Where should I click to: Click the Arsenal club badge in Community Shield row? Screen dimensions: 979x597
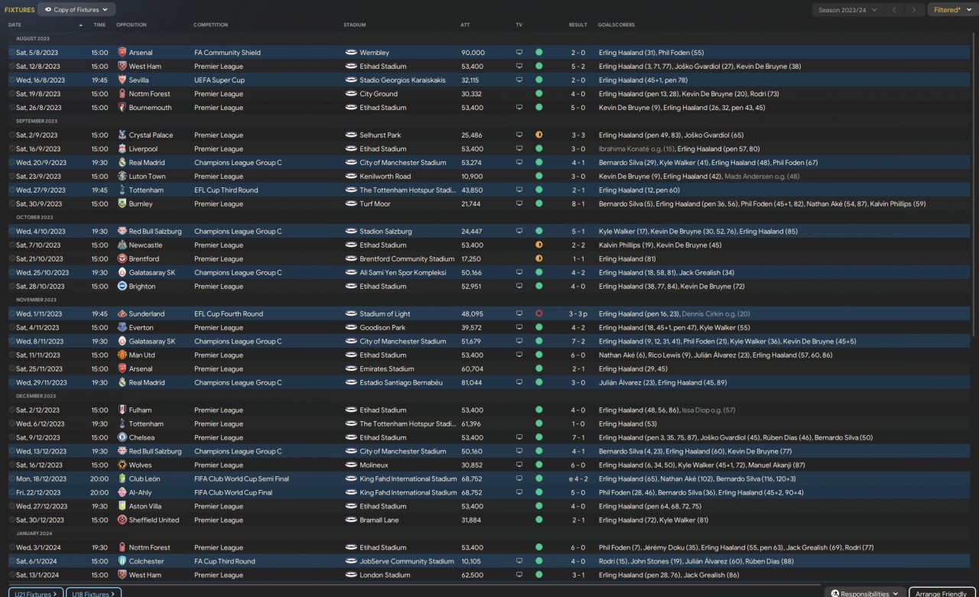(x=122, y=53)
